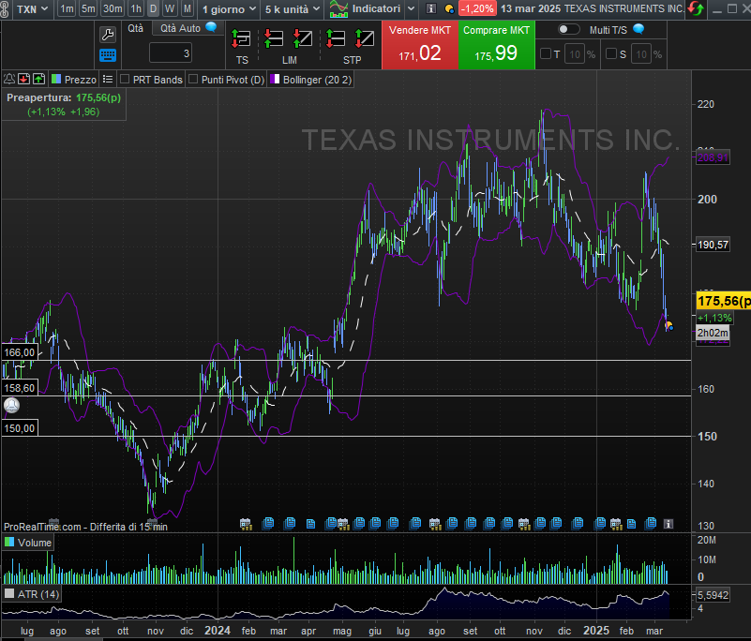751x641 pixels.
Task: Click the wrench settings icon
Action: coord(108,34)
